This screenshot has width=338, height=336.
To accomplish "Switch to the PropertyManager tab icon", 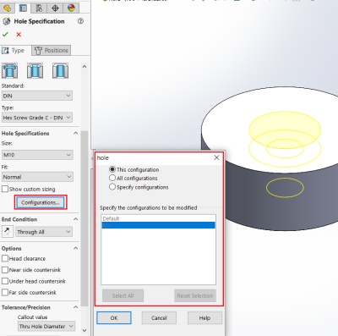I will pos(23,8).
